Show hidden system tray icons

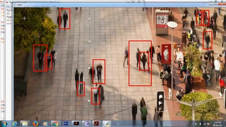coord(192,124)
